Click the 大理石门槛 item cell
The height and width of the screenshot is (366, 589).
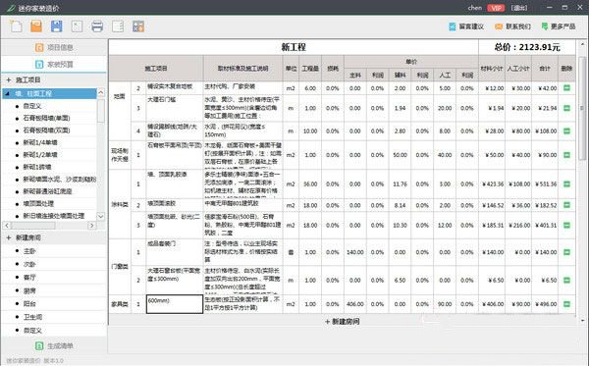(x=175, y=108)
